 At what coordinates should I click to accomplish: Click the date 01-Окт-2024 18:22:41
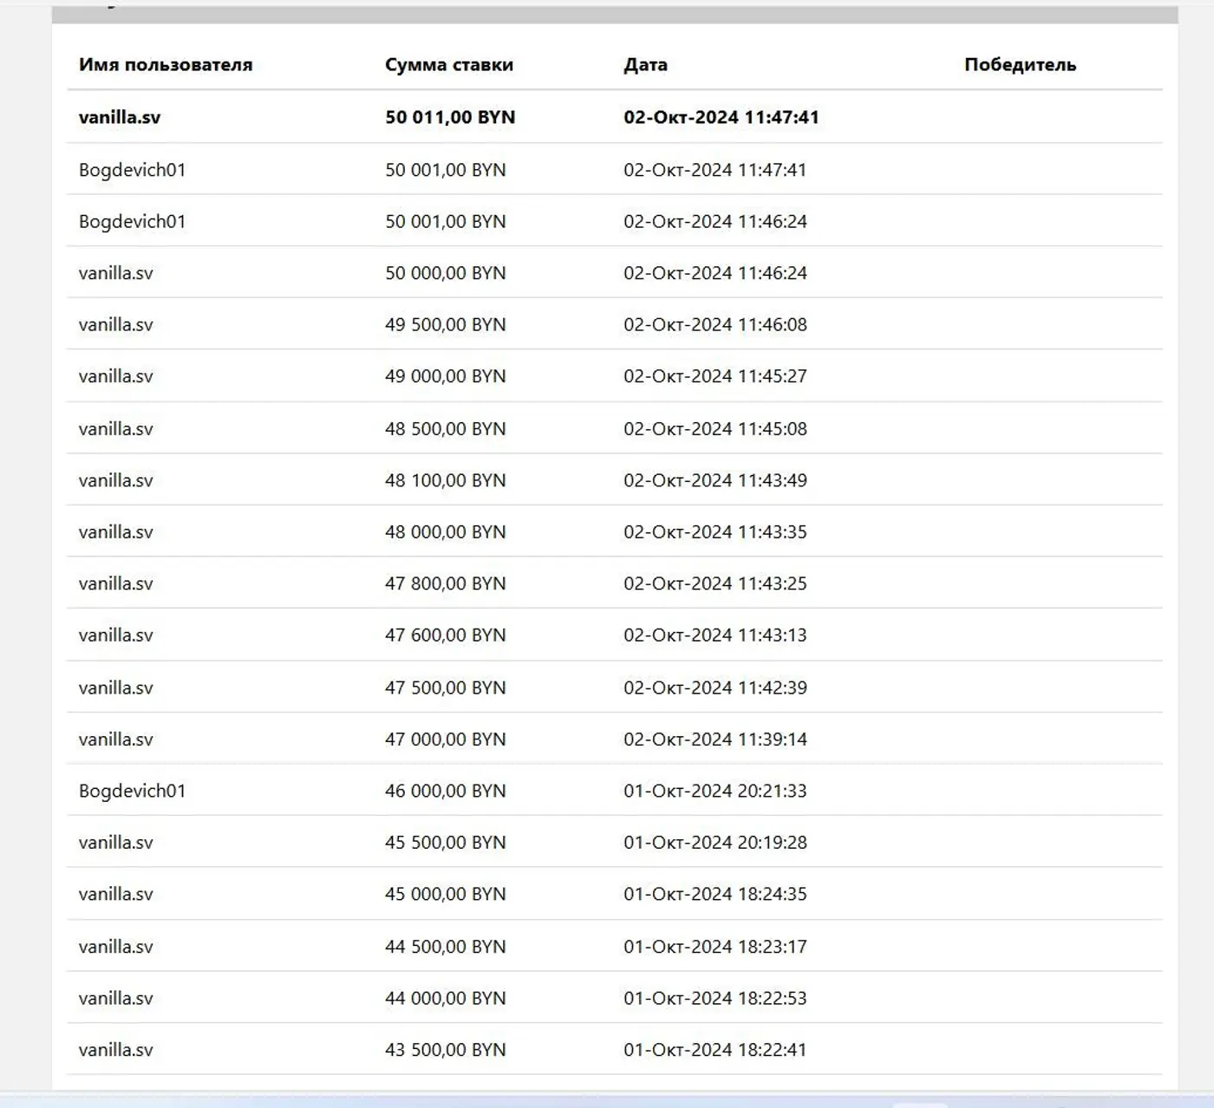point(715,1049)
